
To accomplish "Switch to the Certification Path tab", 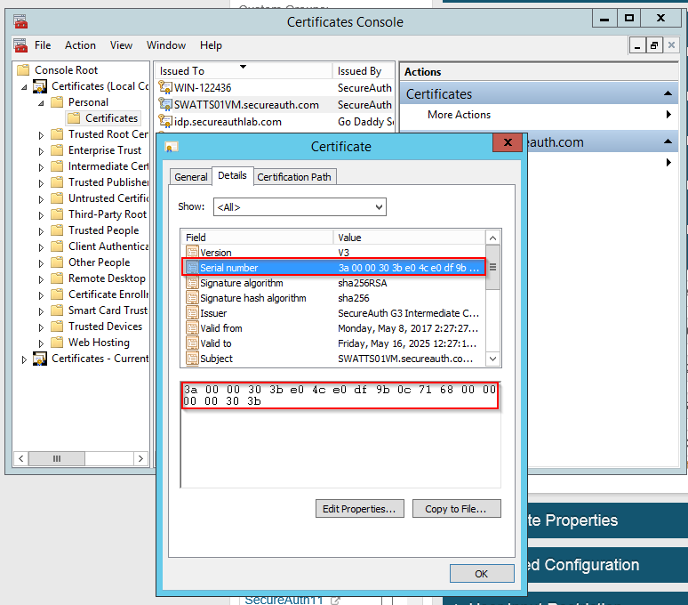I will tap(294, 177).
